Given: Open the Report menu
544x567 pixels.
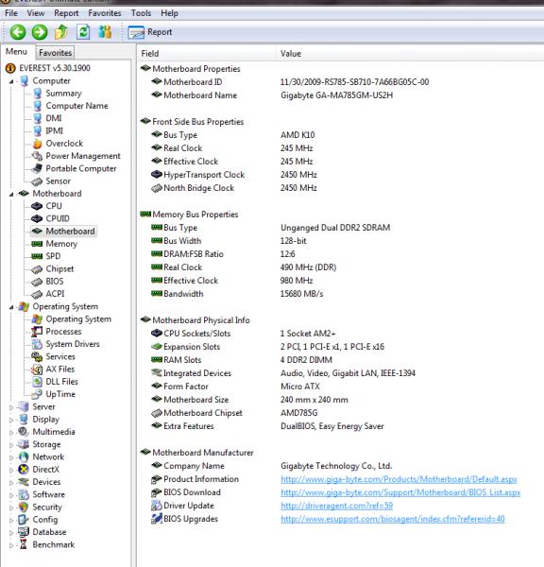Looking at the screenshot, I should pyautogui.click(x=66, y=13).
